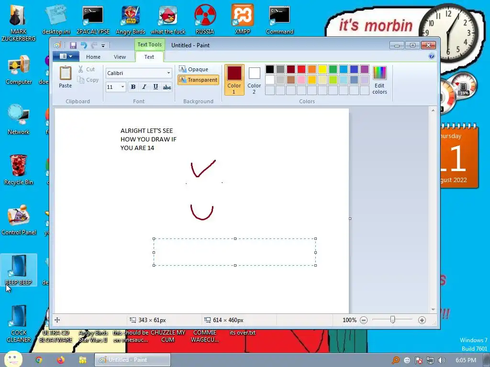Click the Computer desktop icon
The height and width of the screenshot is (367, 490).
tap(19, 70)
